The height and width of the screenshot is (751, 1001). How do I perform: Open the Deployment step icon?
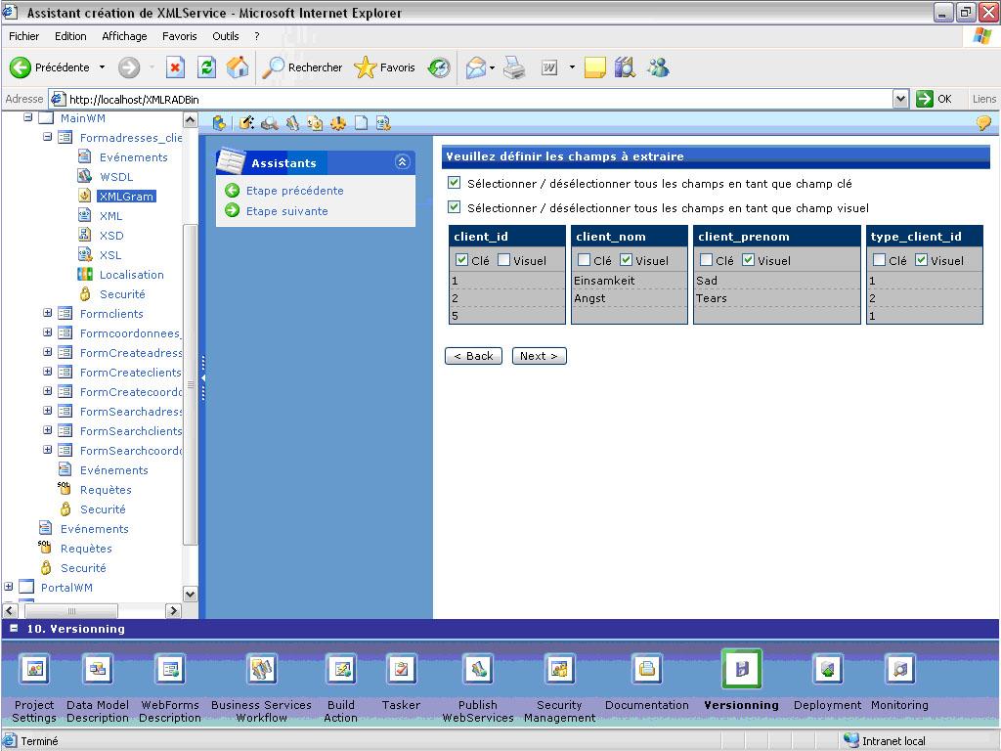[827, 670]
